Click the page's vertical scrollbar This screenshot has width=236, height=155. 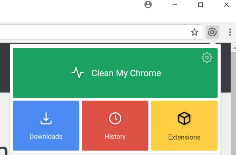pyautogui.click(x=233, y=100)
